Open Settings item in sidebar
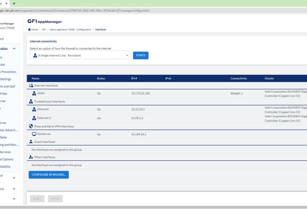307x209 pixels. pyautogui.click(x=5, y=79)
